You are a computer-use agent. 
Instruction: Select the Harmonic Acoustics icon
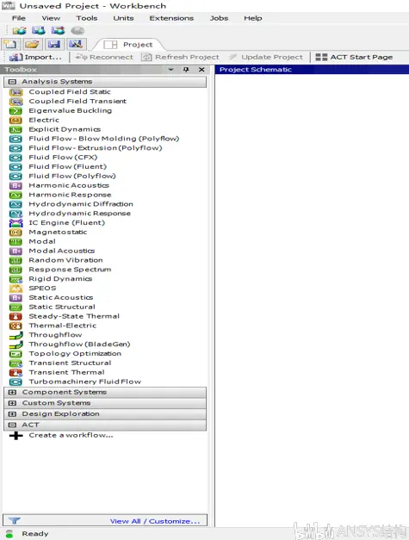click(x=15, y=186)
